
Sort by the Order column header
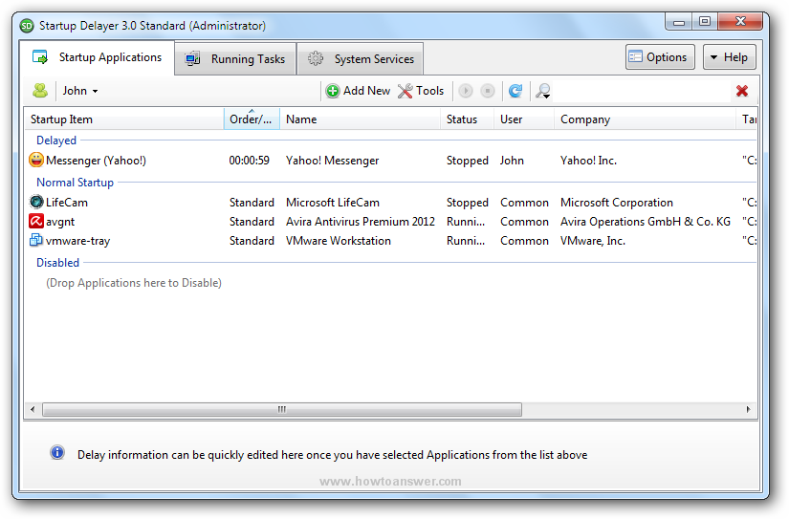point(252,119)
